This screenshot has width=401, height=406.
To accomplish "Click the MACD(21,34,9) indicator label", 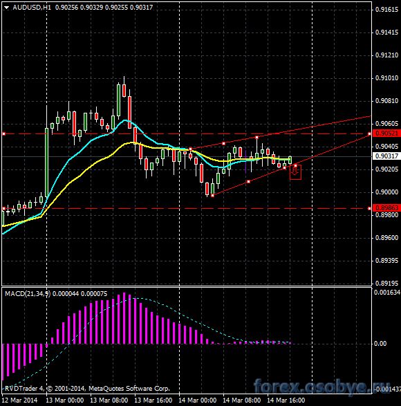I will click(x=28, y=294).
